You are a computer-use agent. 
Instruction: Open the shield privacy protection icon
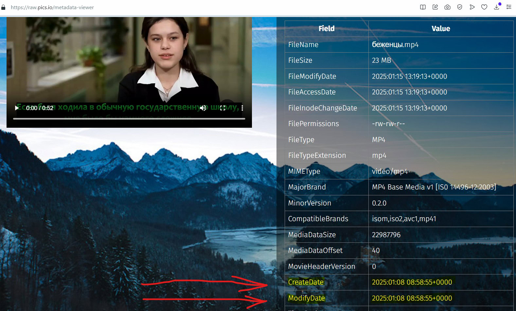coord(460,7)
